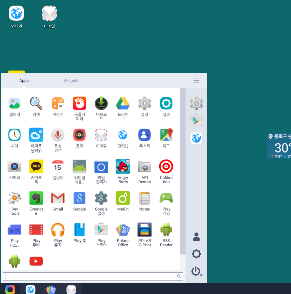Open 이메일 shortcut on the desktop
This screenshot has width=291, height=294.
(x=50, y=17)
